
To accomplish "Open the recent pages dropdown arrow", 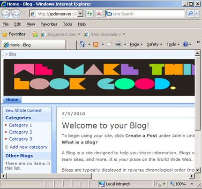I will 24,14.
